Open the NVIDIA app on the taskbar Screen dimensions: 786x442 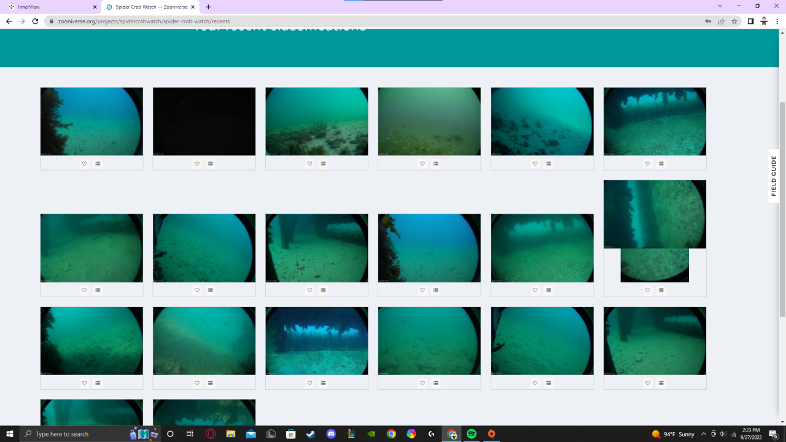click(x=371, y=434)
